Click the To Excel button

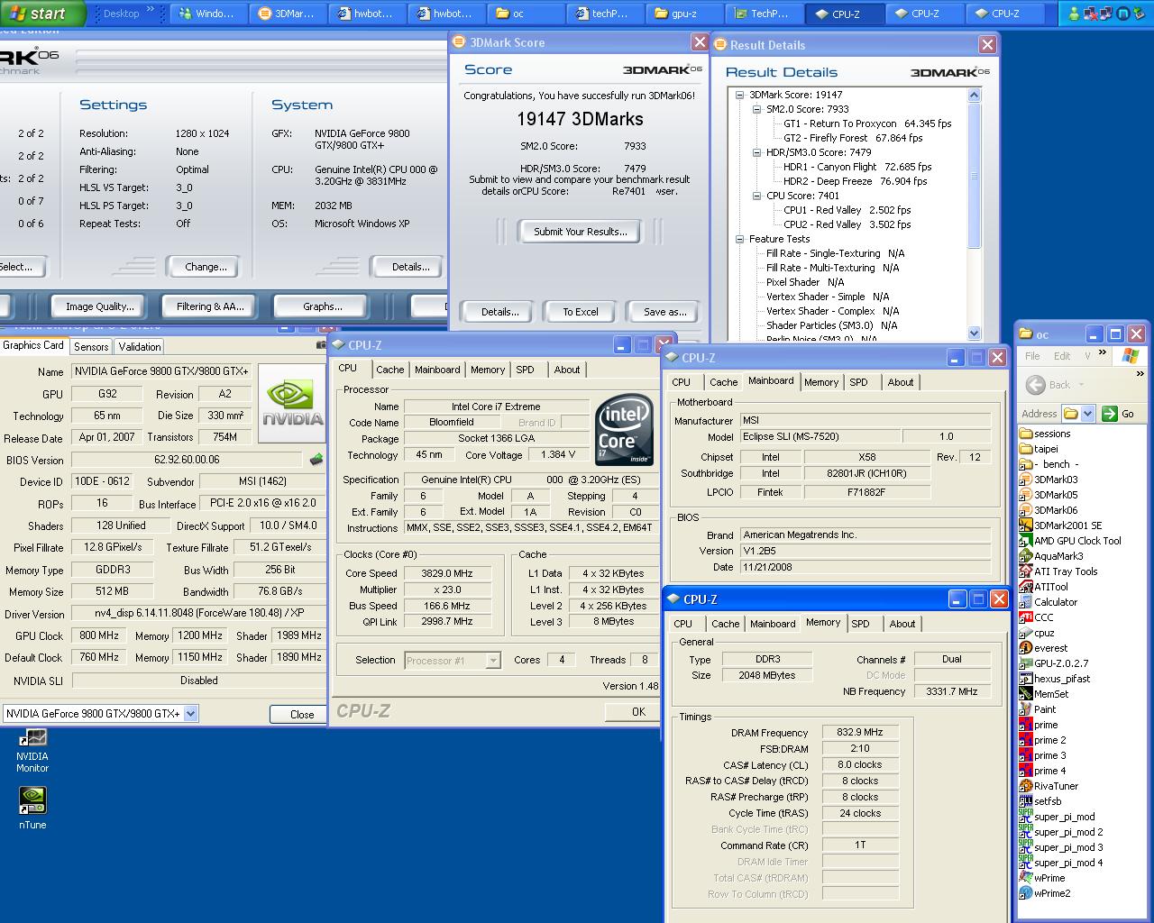point(581,312)
